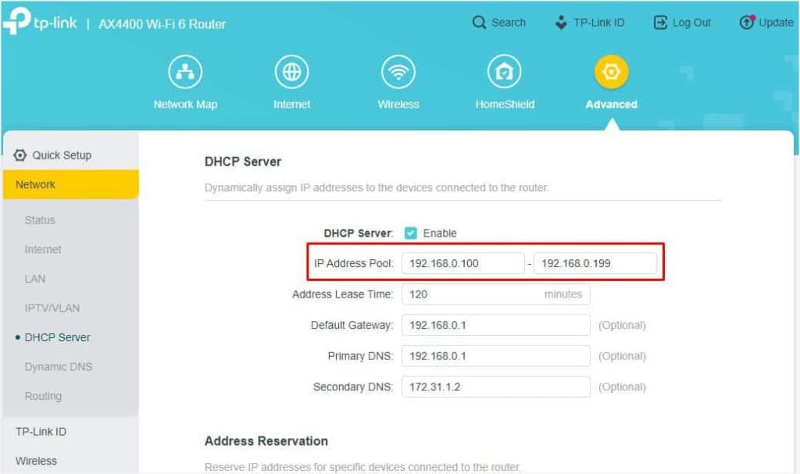
Task: Open Wireless settings from top navigation
Action: (x=398, y=81)
